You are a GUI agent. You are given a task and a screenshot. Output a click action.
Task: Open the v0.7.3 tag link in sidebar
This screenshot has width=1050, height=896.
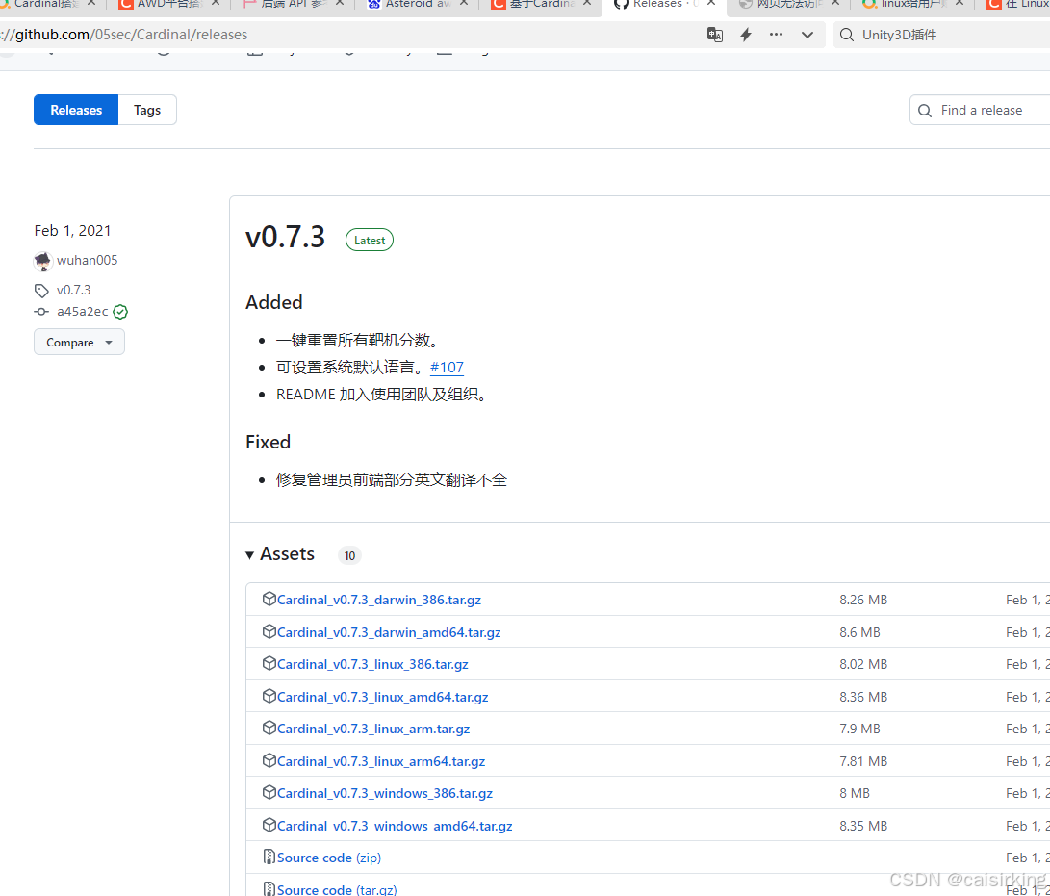tap(74, 290)
